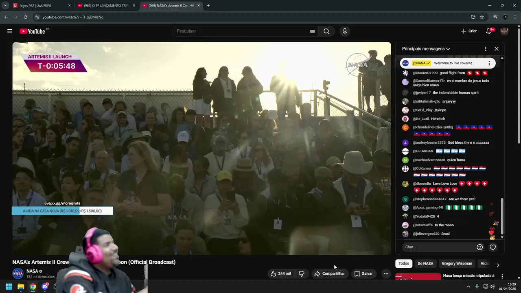The width and height of the screenshot is (521, 293).
Task: Like the video showing 244 mil
Action: pos(281,273)
